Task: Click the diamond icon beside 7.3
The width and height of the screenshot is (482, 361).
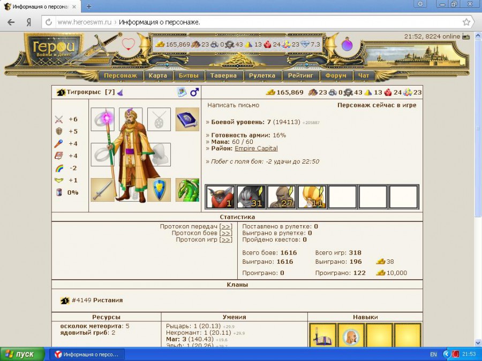Action: click(x=305, y=44)
